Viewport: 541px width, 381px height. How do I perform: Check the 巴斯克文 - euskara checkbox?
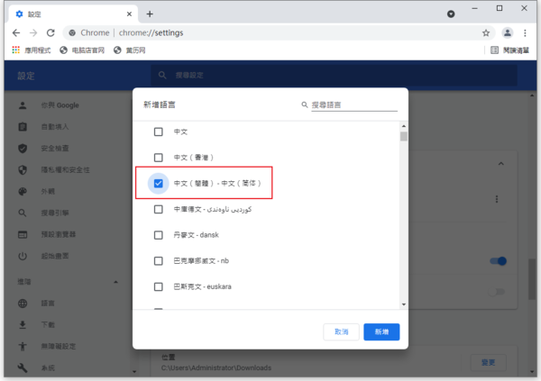pyautogui.click(x=159, y=286)
